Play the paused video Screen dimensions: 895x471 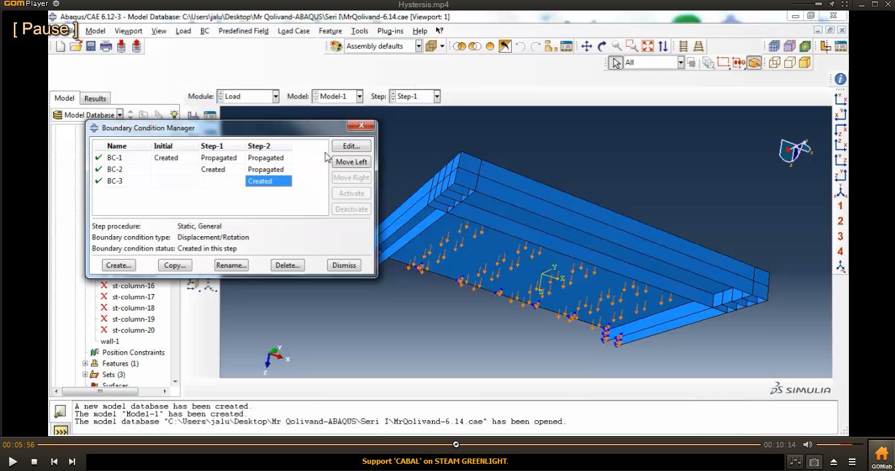point(13,462)
